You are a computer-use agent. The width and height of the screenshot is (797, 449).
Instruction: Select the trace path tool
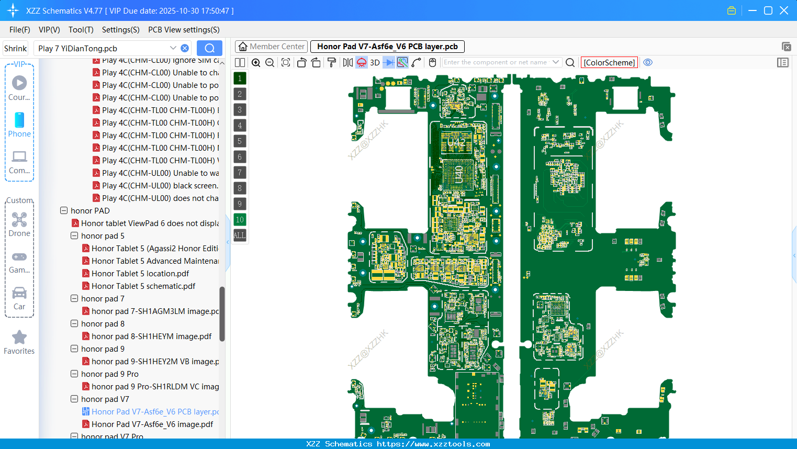point(417,62)
